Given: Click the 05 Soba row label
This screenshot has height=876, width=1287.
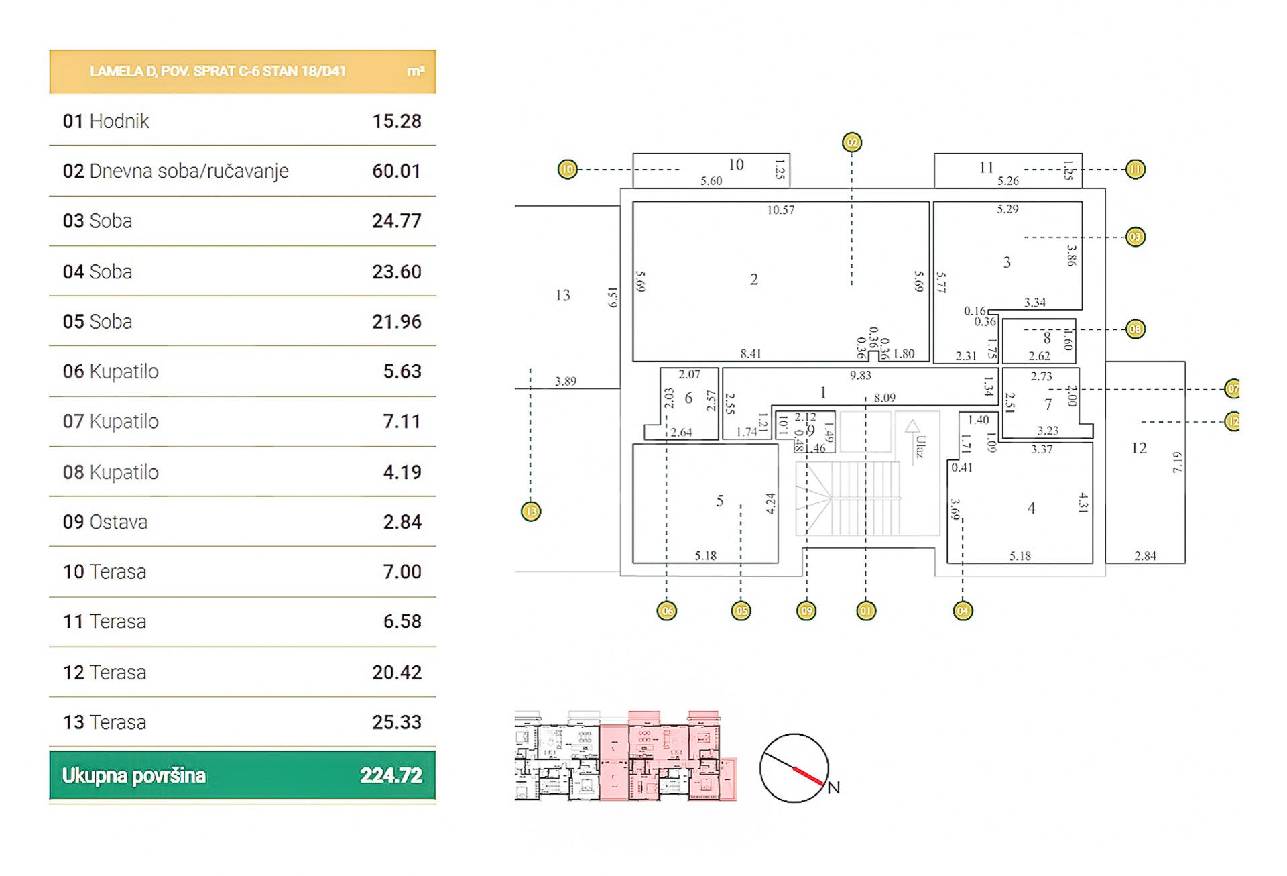Looking at the screenshot, I should [x=97, y=321].
